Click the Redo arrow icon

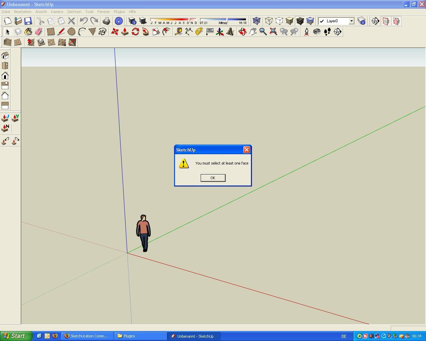pos(94,21)
